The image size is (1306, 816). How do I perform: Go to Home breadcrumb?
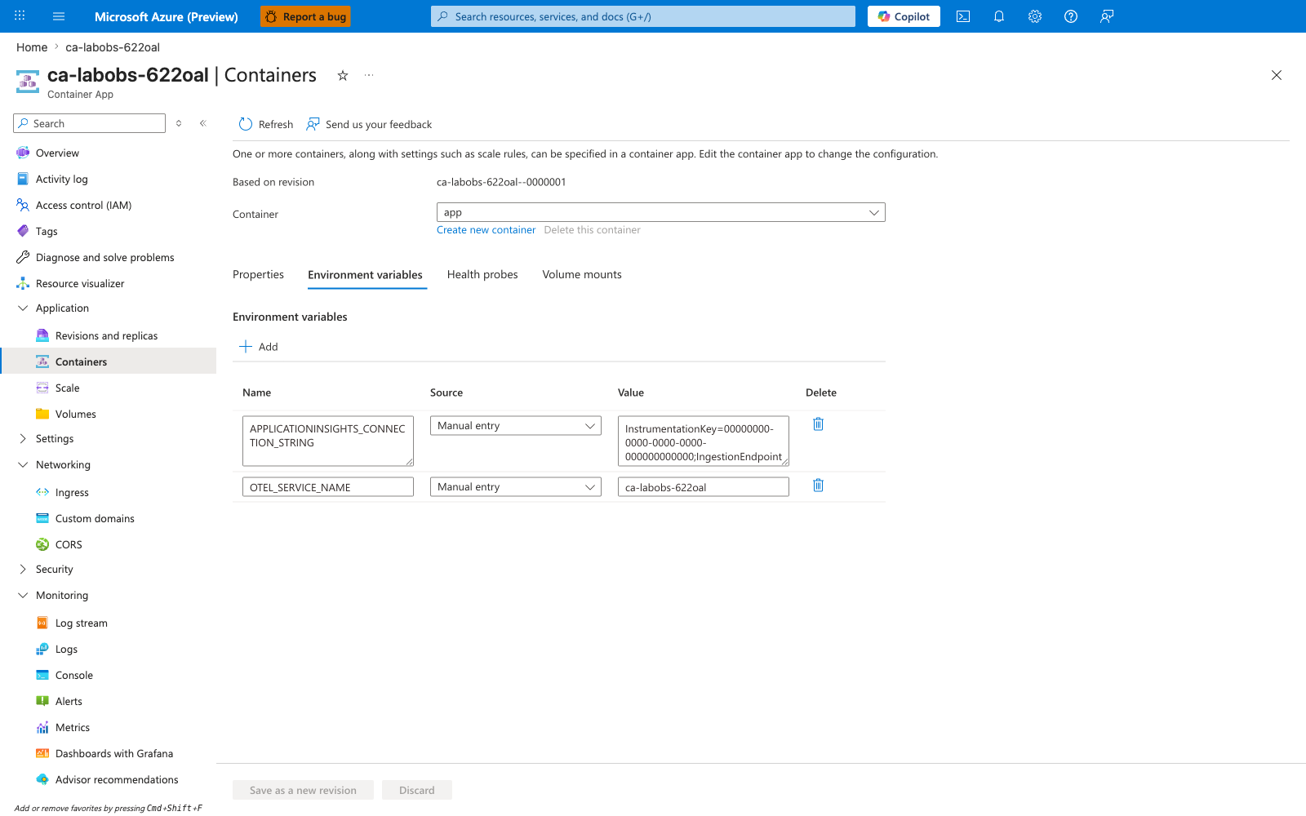point(32,47)
